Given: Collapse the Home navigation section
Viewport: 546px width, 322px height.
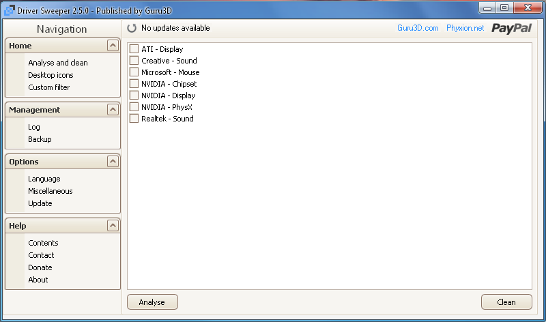Looking at the screenshot, I should click(113, 45).
